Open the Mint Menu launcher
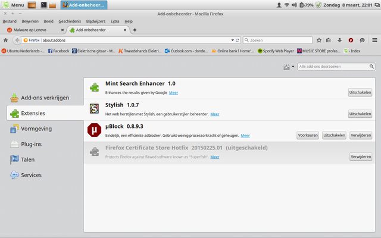Image resolution: width=381 pixels, height=238 pixels. coord(13,5)
